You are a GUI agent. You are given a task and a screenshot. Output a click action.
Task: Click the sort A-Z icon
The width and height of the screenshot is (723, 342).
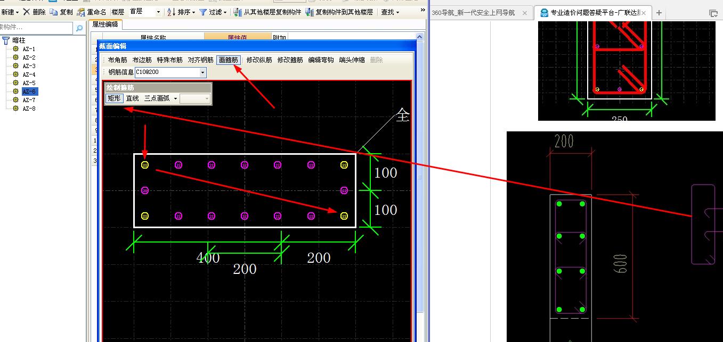(171, 12)
